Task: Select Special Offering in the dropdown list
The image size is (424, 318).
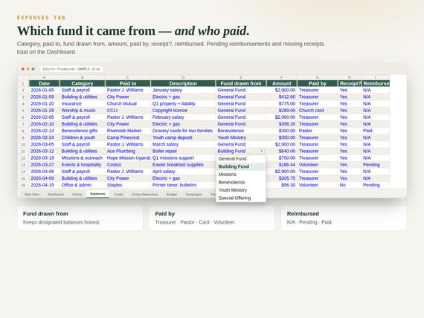Action: pos(241,198)
